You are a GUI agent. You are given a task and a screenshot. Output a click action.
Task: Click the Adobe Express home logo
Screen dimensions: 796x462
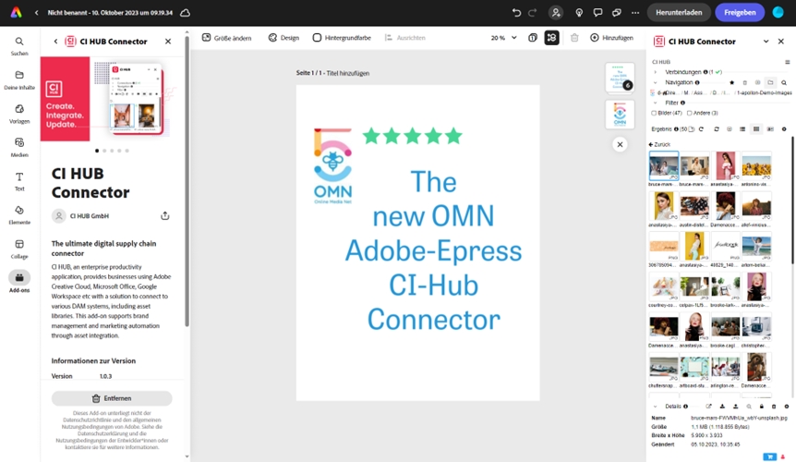(x=17, y=12)
